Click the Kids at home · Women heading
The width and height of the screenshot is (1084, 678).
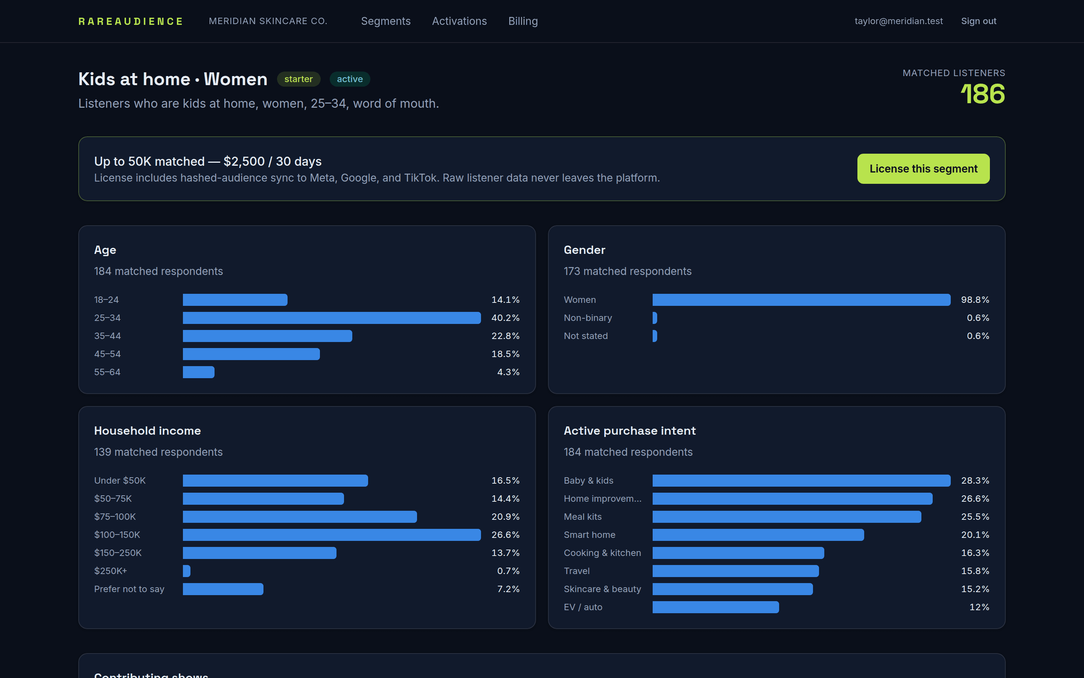click(173, 79)
